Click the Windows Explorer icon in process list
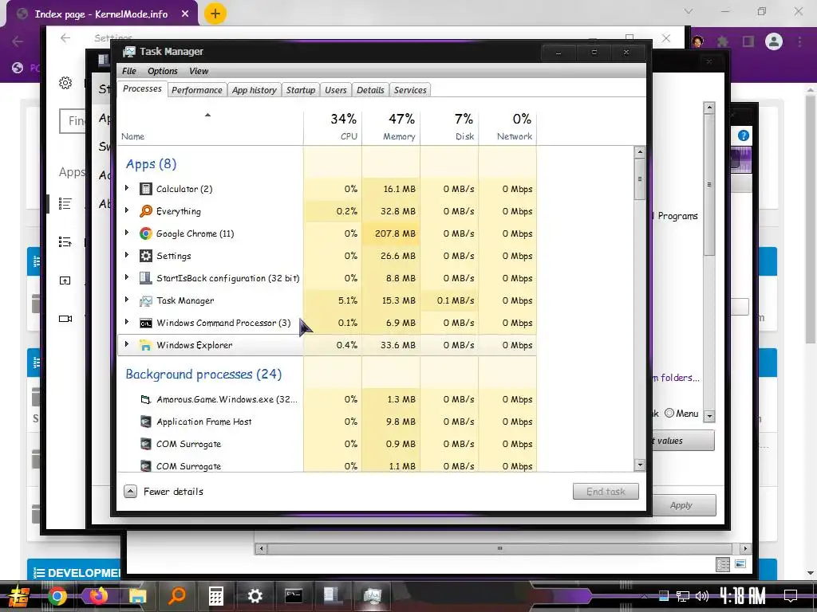The width and height of the screenshot is (817, 612). [x=146, y=346]
